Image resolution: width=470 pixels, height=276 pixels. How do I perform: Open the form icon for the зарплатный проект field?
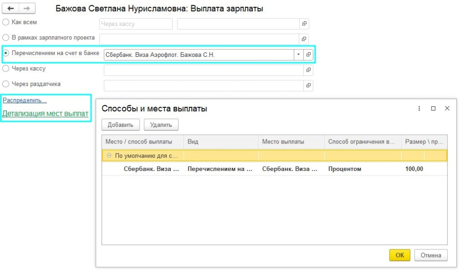(304, 39)
